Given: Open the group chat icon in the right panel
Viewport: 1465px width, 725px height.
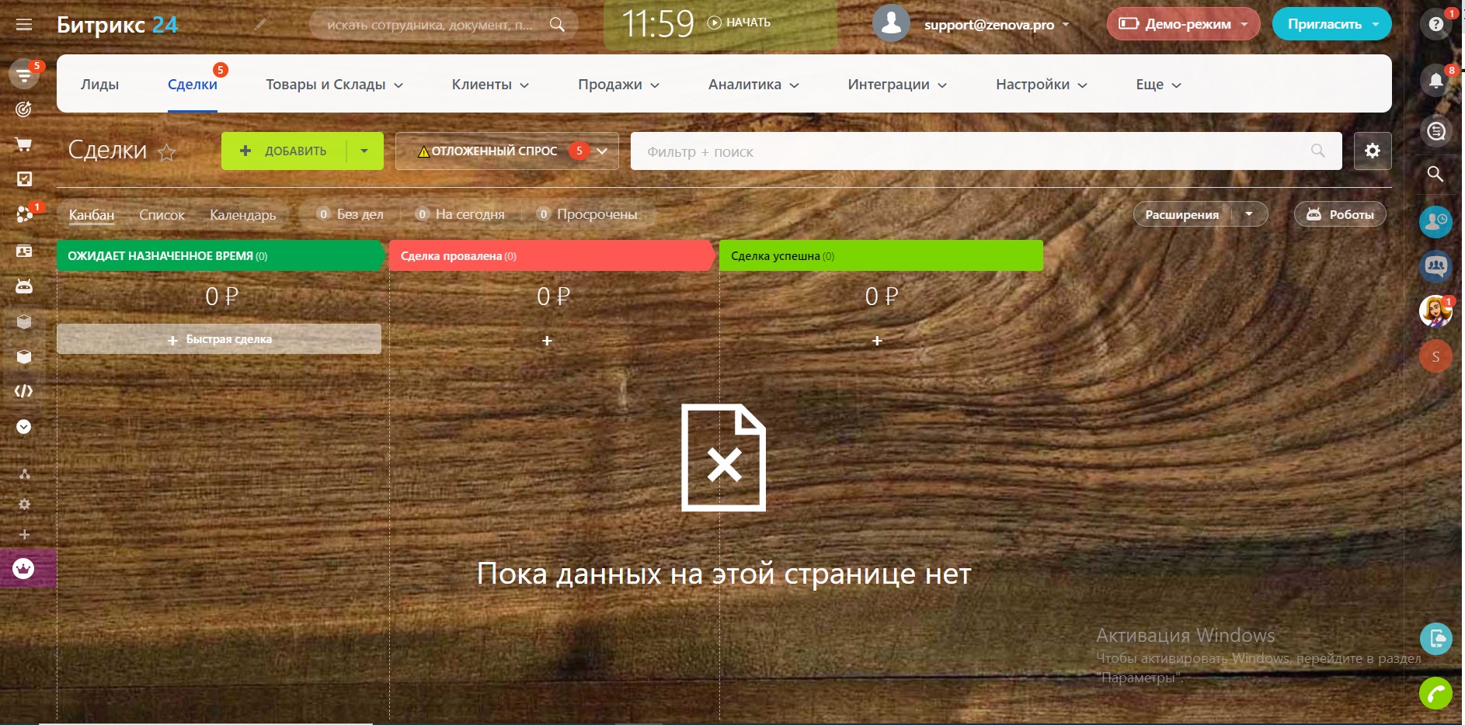Looking at the screenshot, I should point(1435,267).
